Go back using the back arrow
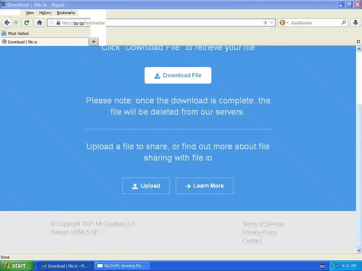 click(7, 23)
